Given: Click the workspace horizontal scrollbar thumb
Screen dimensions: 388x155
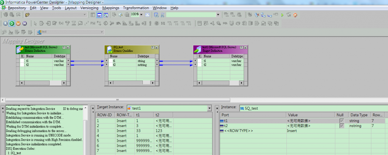Looking at the screenshot, I should [x=117, y=100].
